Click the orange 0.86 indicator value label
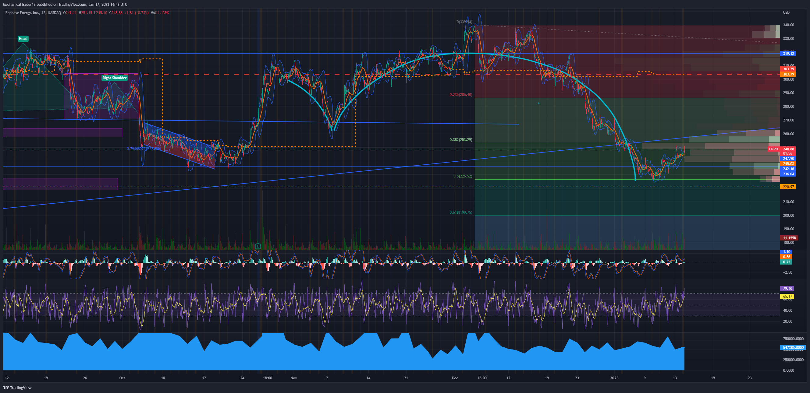Image resolution: width=810 pixels, height=393 pixels. click(787, 257)
